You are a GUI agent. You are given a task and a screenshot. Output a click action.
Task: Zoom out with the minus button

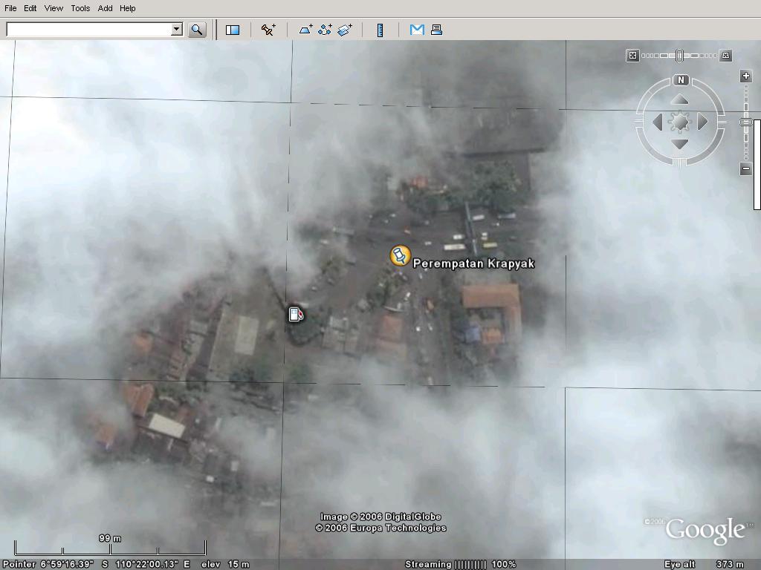(x=746, y=169)
